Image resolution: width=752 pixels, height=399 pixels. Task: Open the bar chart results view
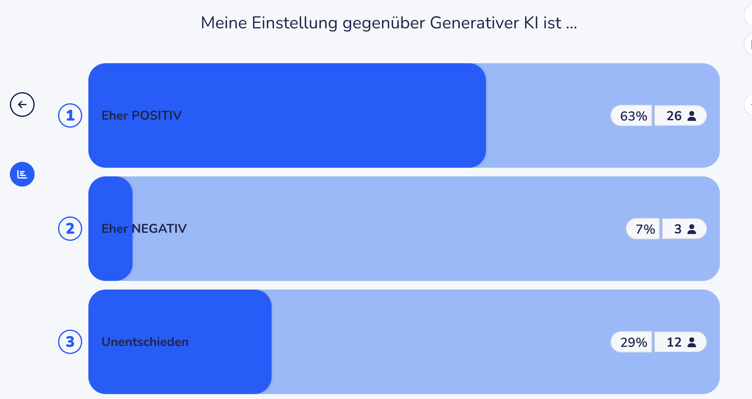click(22, 174)
